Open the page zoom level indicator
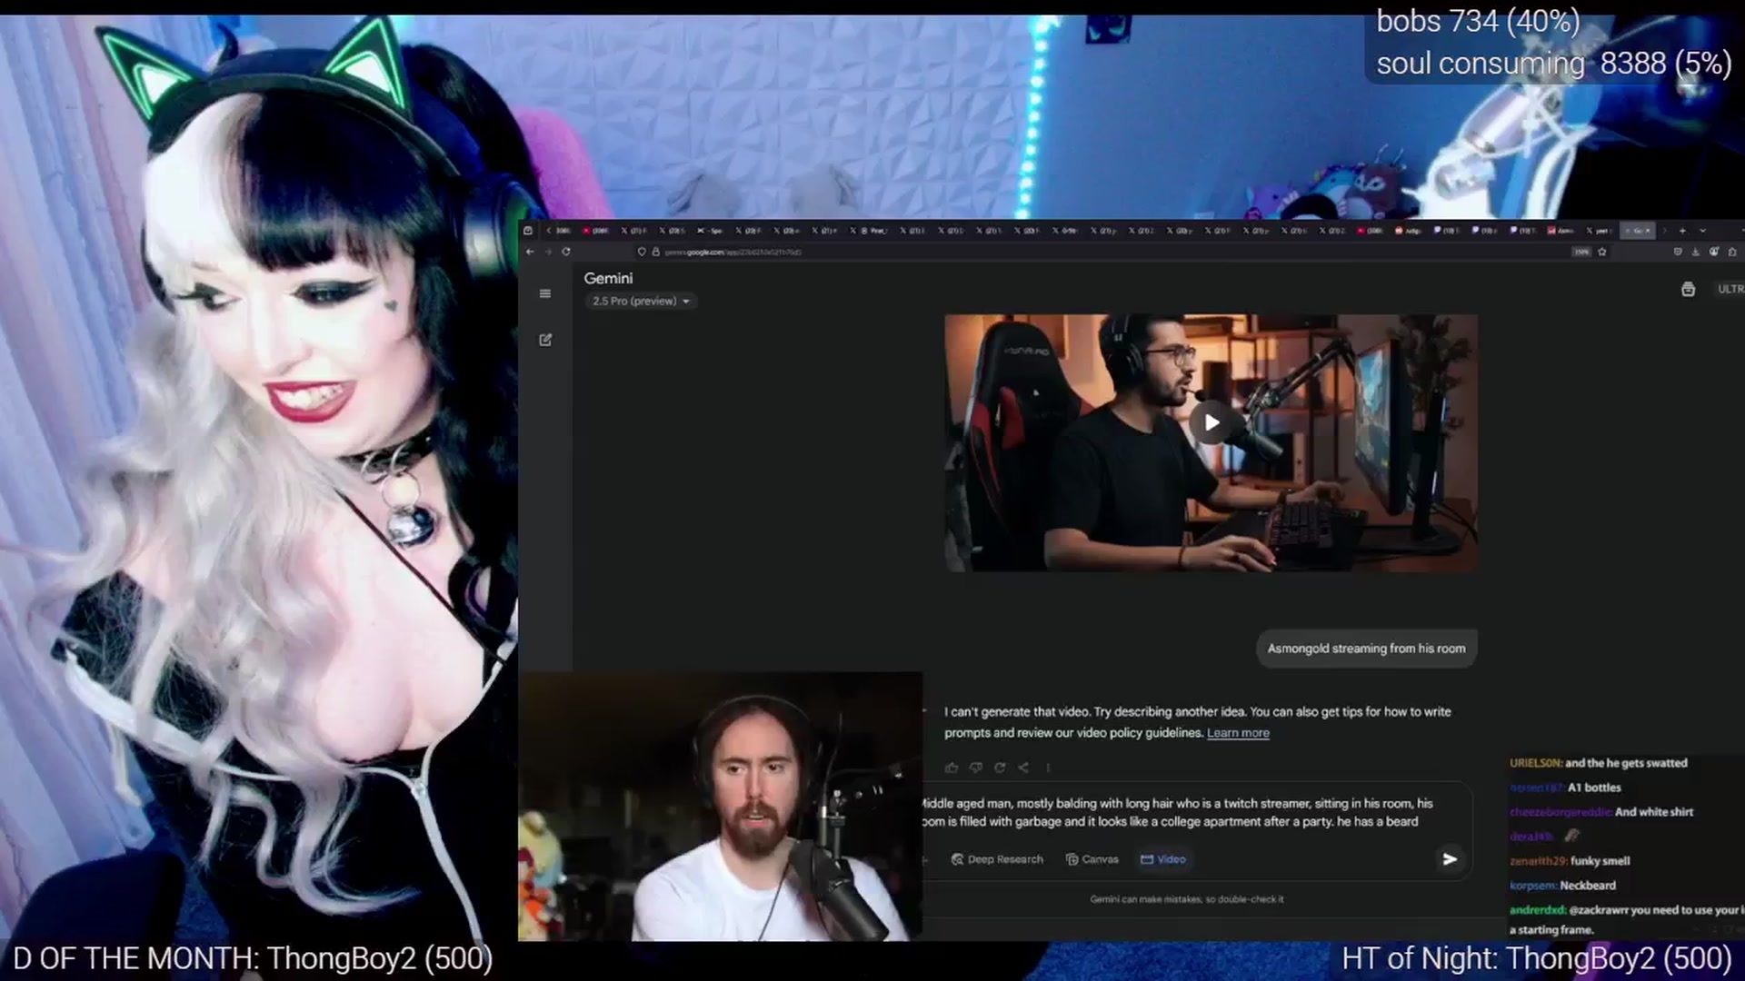This screenshot has width=1745, height=981. click(1581, 252)
